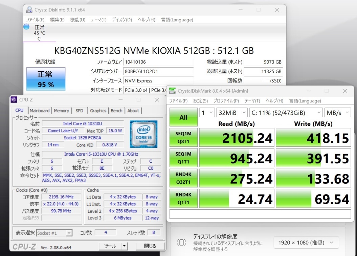Viewport: 357px width, 256px height.
Task: Close the CrystalDiskMark window
Action: (345, 91)
